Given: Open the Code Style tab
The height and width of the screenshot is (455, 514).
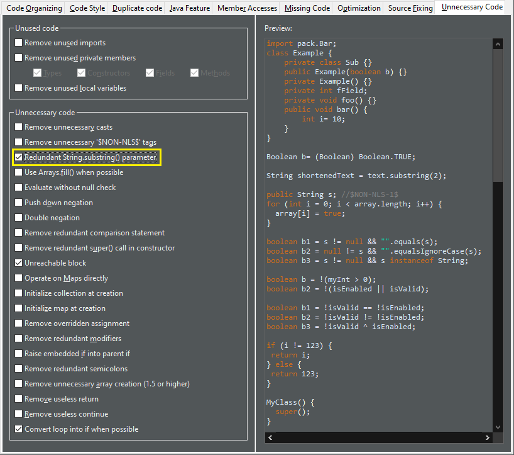Looking at the screenshot, I should coord(87,8).
